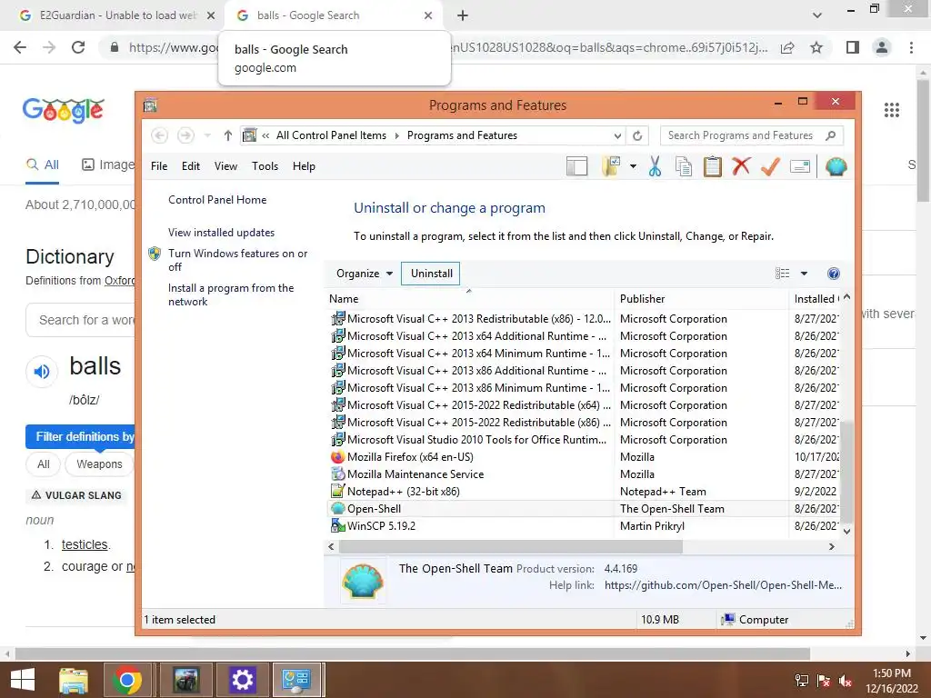Click the folder options toolbar icon
The image size is (931, 698).
pyautogui.click(x=611, y=167)
